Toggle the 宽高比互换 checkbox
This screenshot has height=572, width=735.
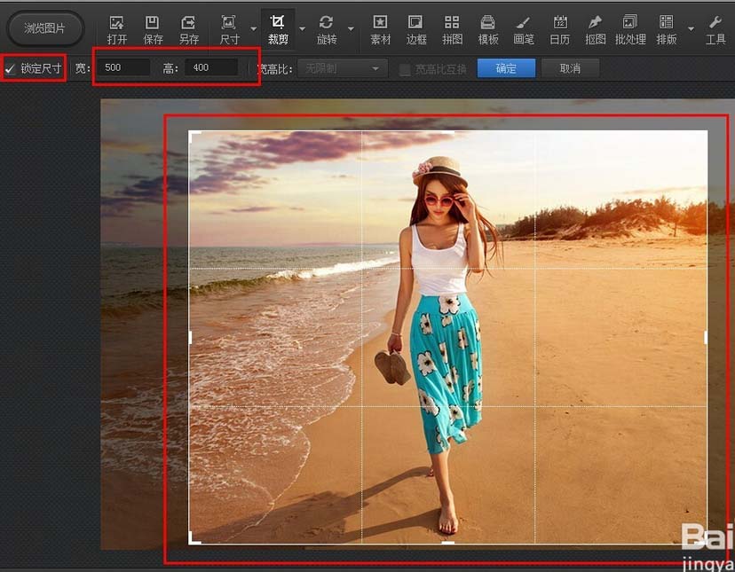point(405,69)
